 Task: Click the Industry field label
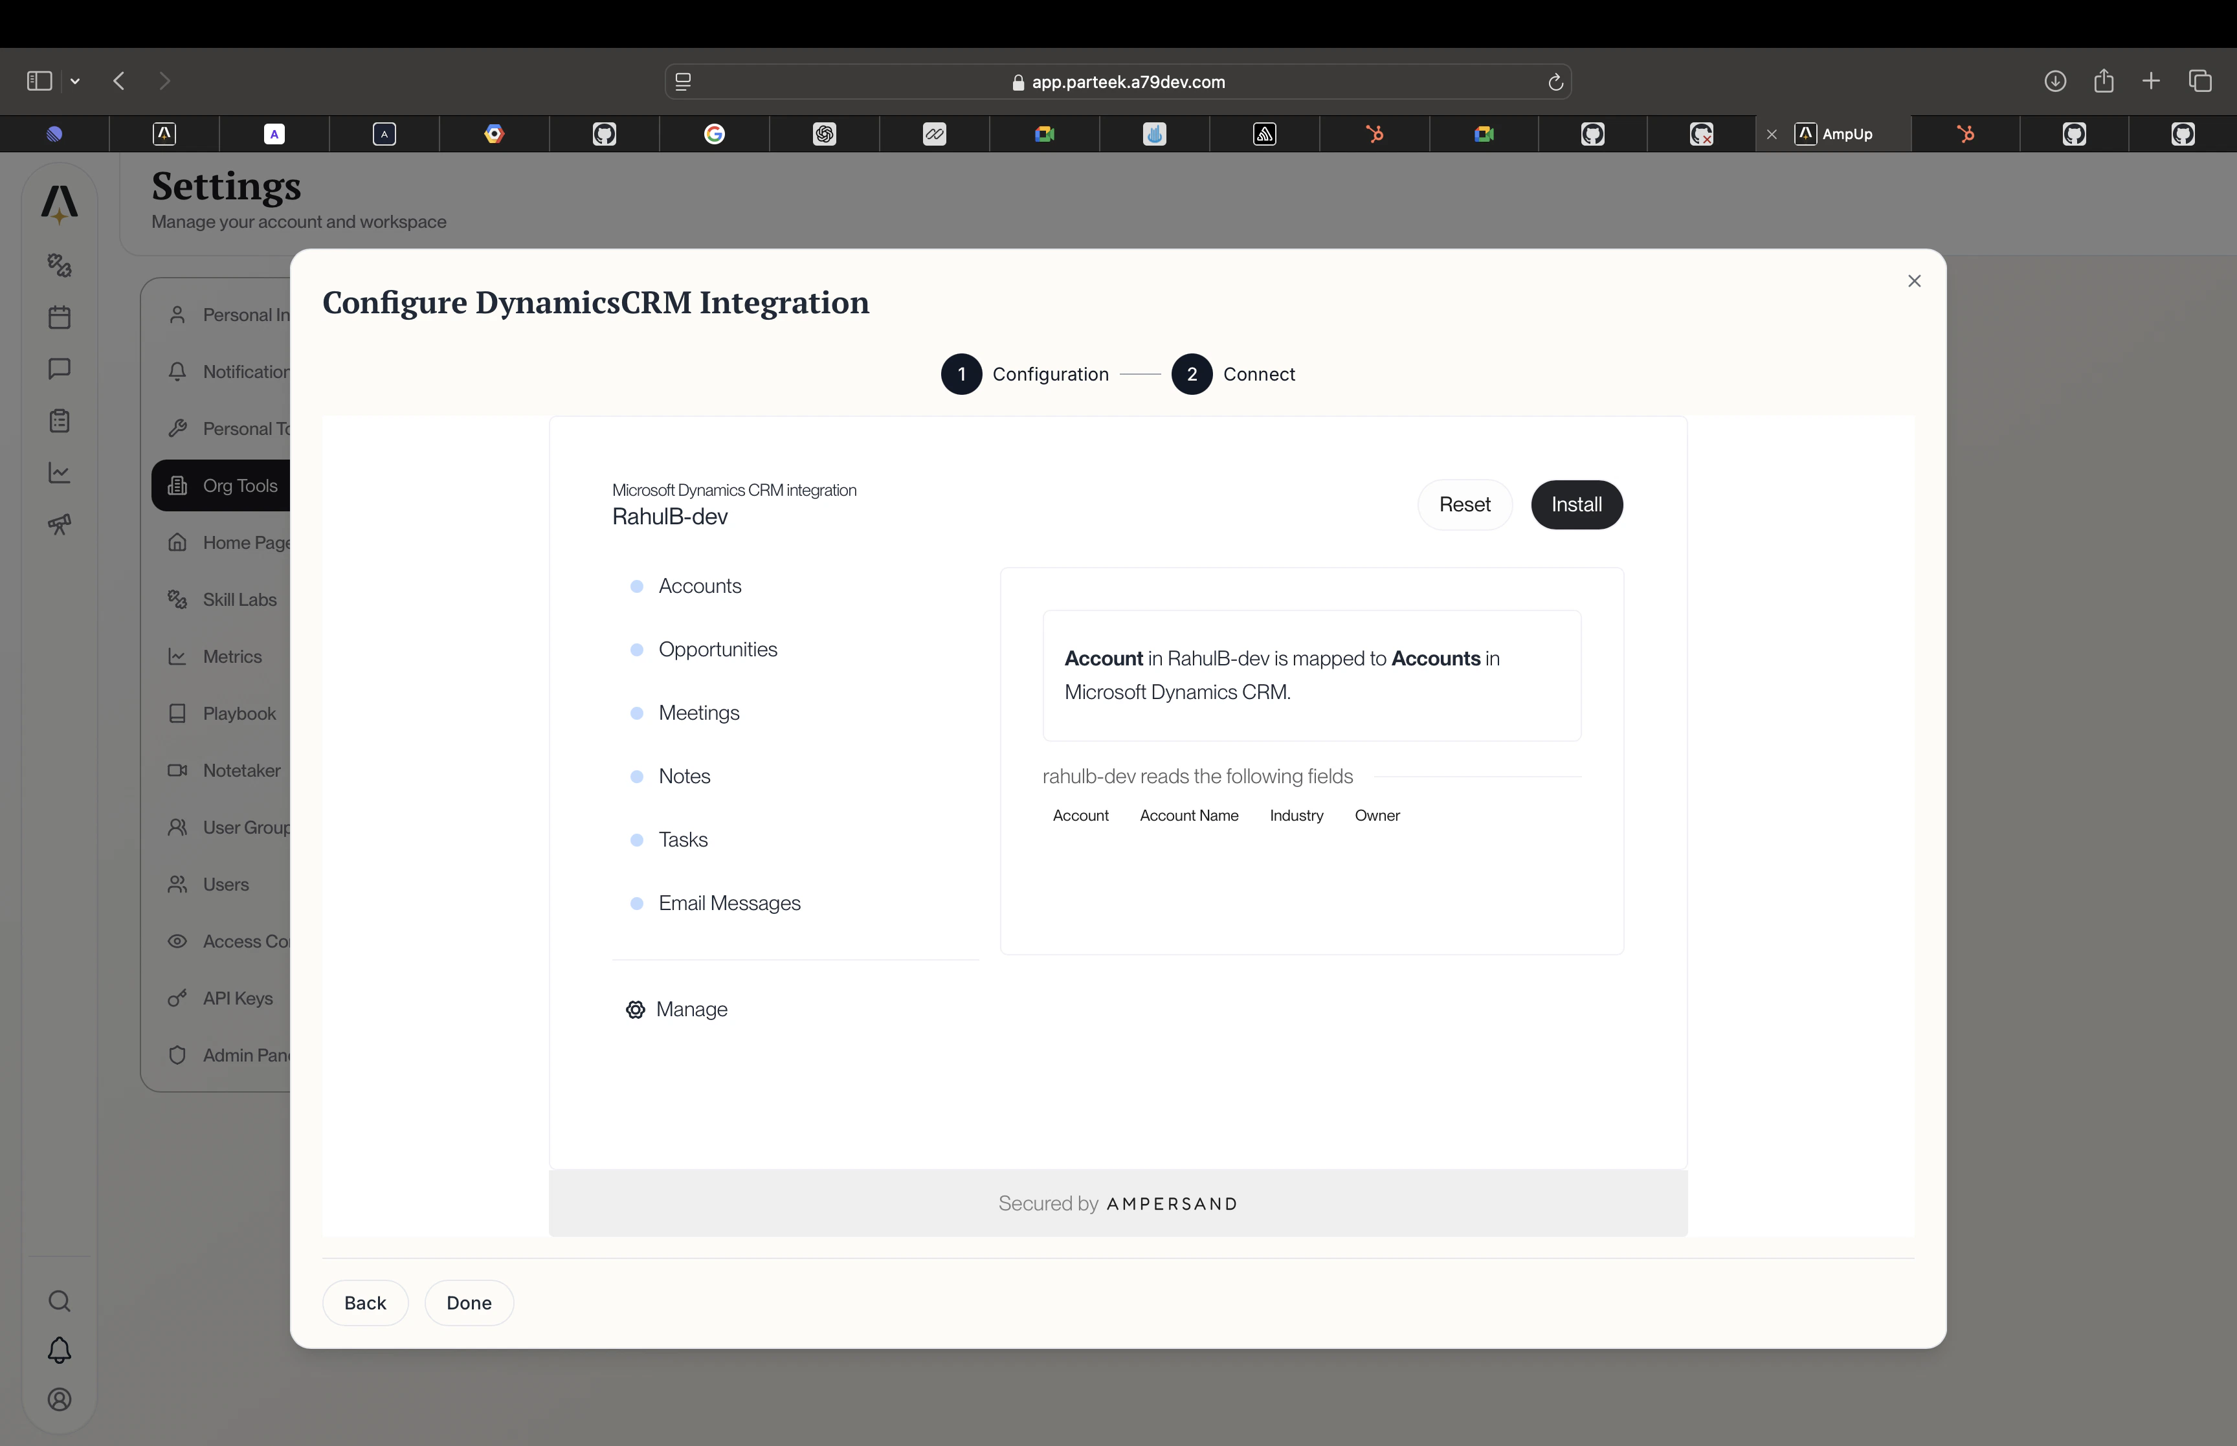1297,815
